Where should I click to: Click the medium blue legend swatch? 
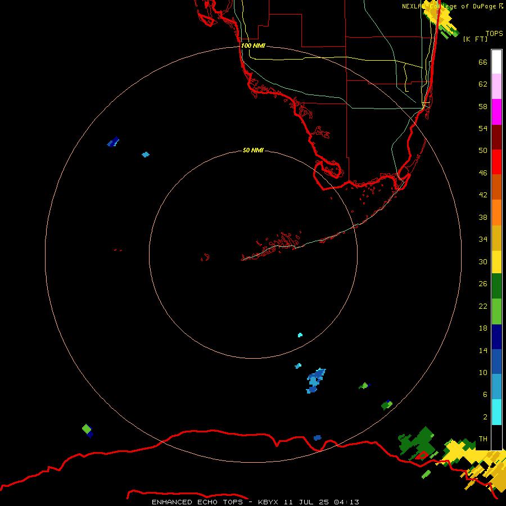496,362
